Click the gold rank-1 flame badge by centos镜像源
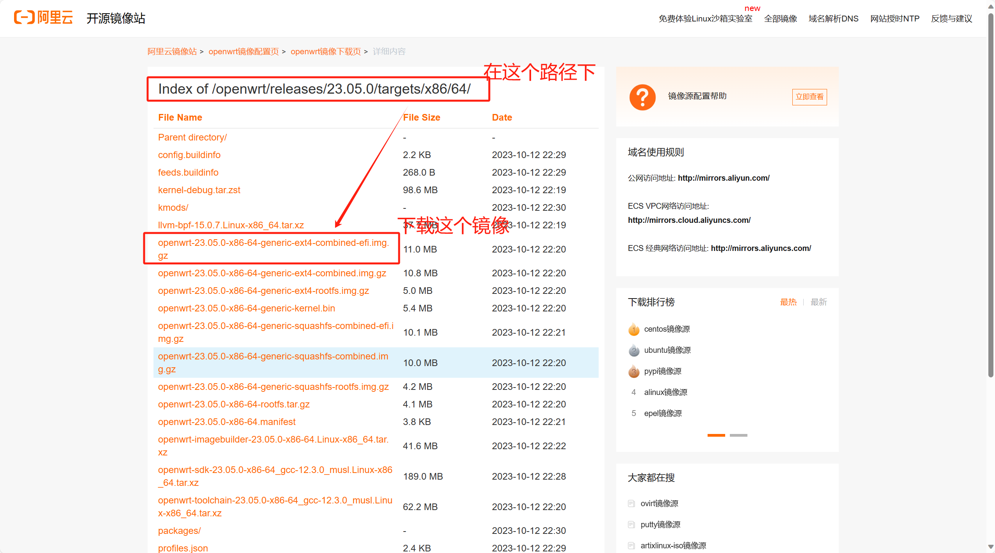The image size is (995, 553). (x=634, y=329)
